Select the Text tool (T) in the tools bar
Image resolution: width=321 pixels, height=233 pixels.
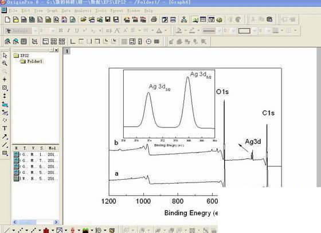point(5,129)
